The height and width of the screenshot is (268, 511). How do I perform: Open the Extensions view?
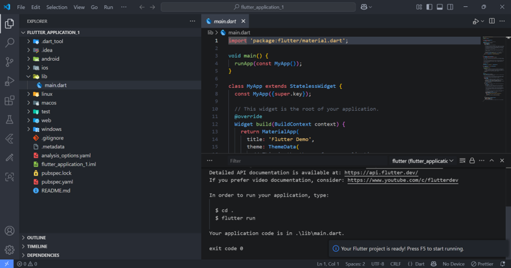coord(9,101)
